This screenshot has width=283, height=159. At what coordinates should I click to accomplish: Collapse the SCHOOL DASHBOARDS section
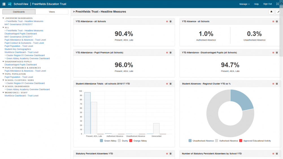(x=3, y=87)
